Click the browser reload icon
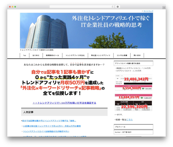This screenshot has width=173, height=147. pos(112,7)
